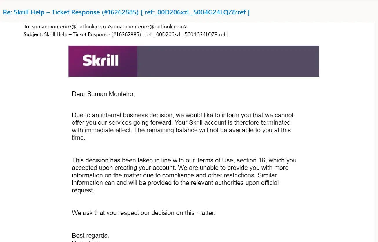Click the Skrill logo in banner
The width and height of the screenshot is (378, 242).
click(101, 61)
